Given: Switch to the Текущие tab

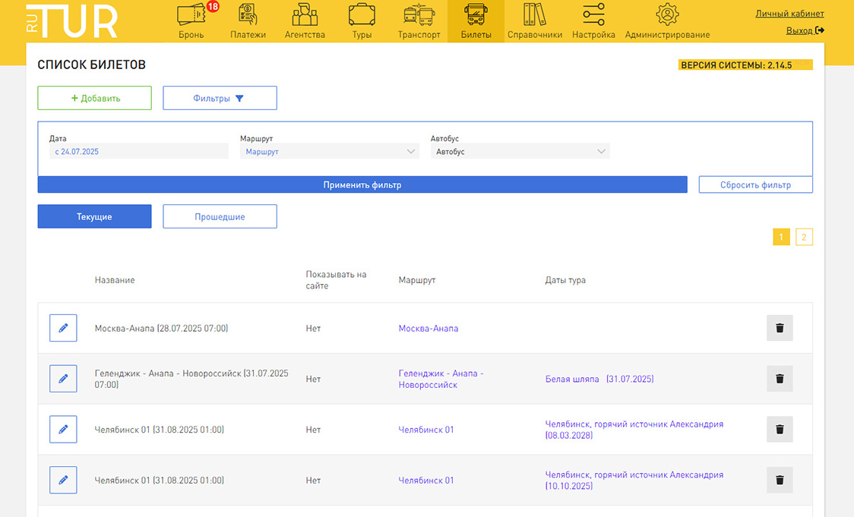Looking at the screenshot, I should click(94, 216).
